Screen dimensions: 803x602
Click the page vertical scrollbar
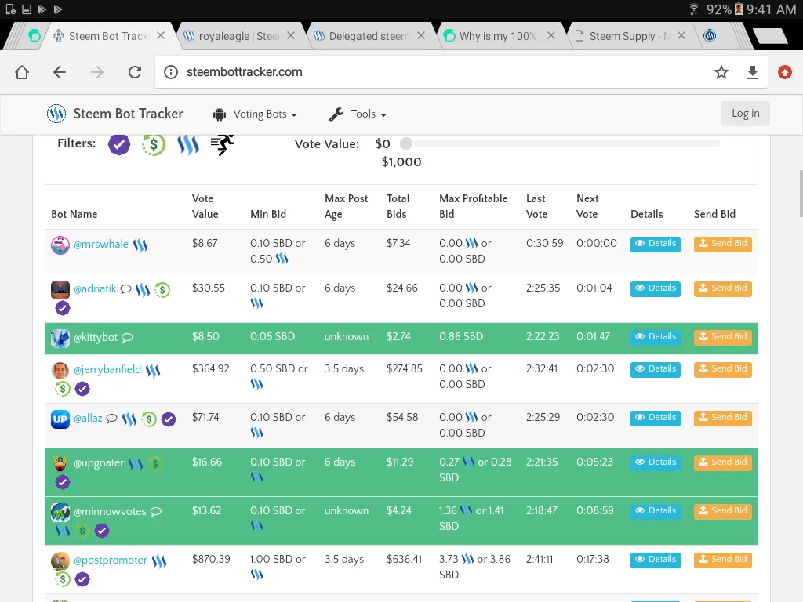(801, 194)
